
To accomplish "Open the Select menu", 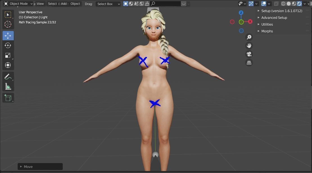I will click(52, 4).
